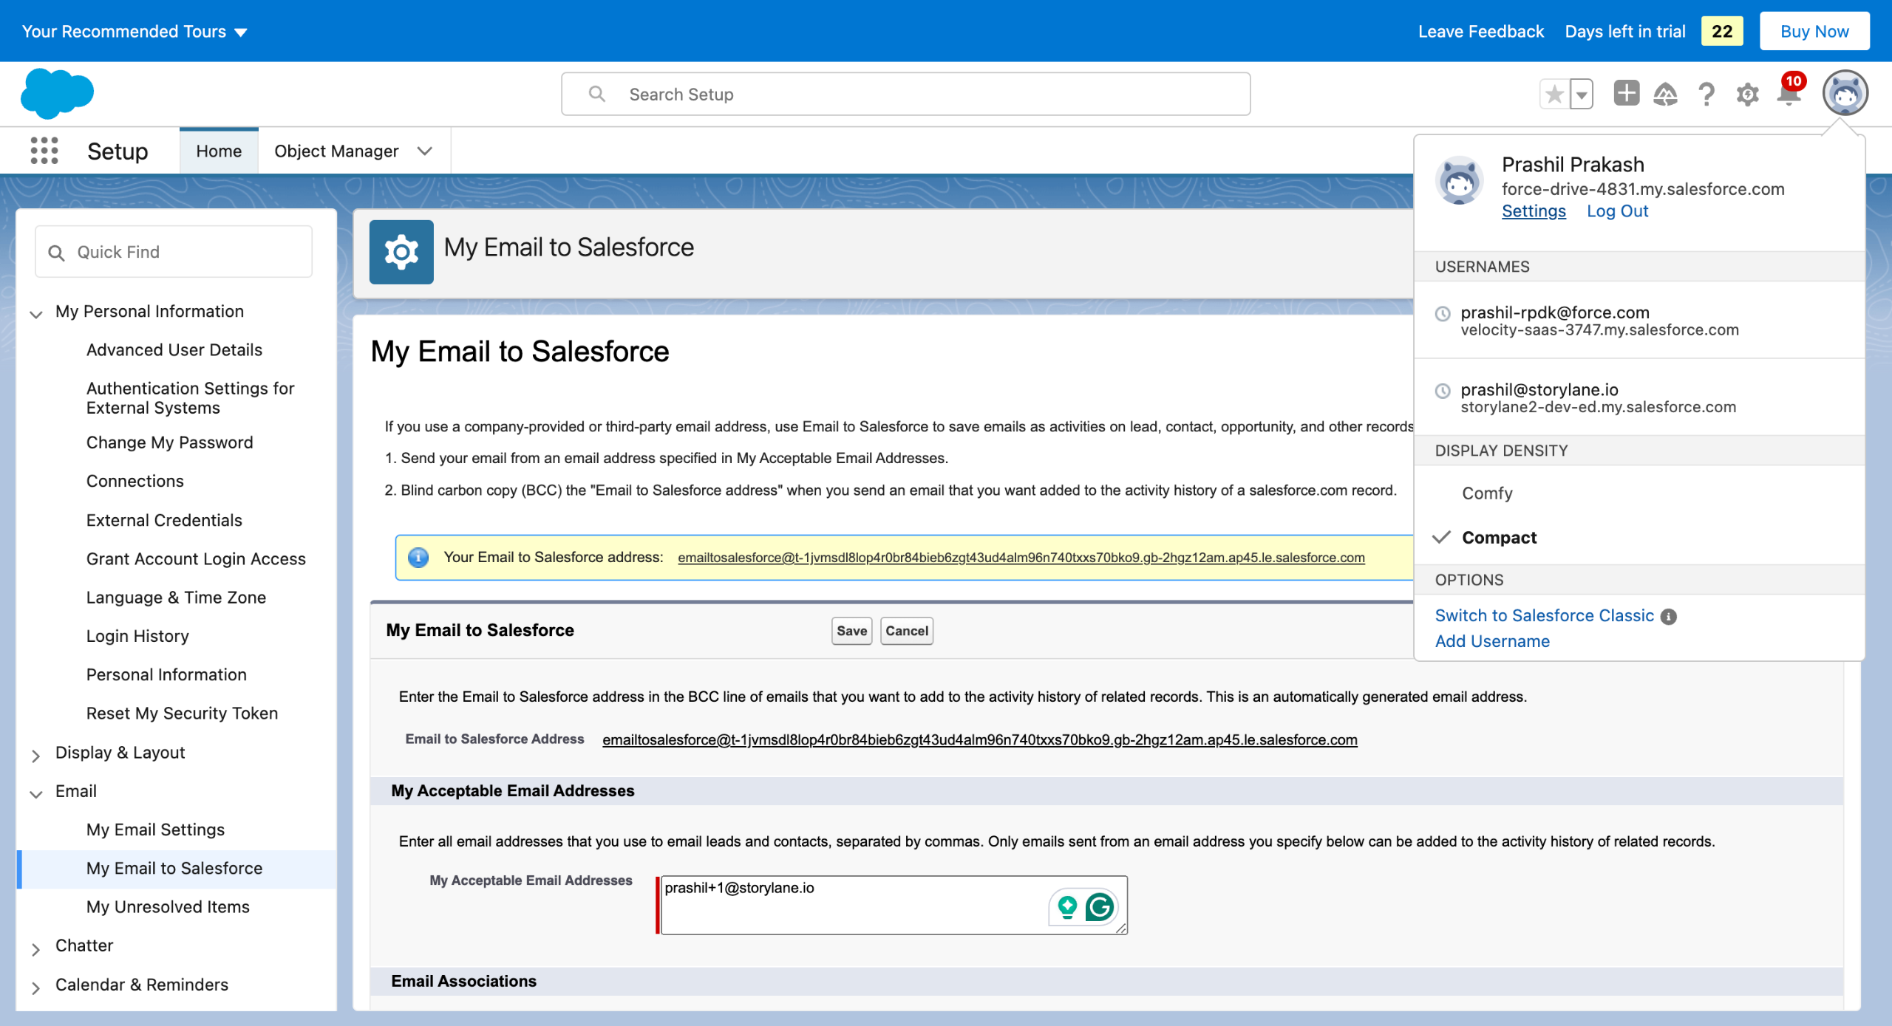Select the Comfy display density
Image resolution: width=1892 pixels, height=1026 pixels.
click(1487, 493)
